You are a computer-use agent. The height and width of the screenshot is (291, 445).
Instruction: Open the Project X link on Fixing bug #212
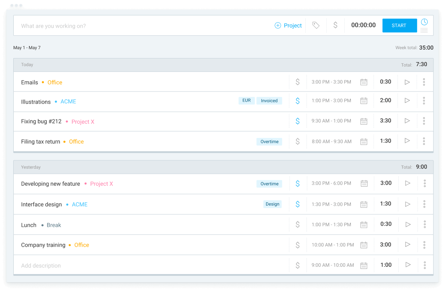pyautogui.click(x=83, y=121)
